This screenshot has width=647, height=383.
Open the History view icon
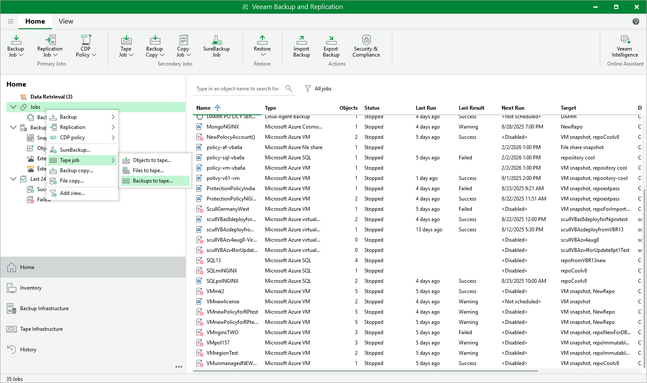[12, 350]
